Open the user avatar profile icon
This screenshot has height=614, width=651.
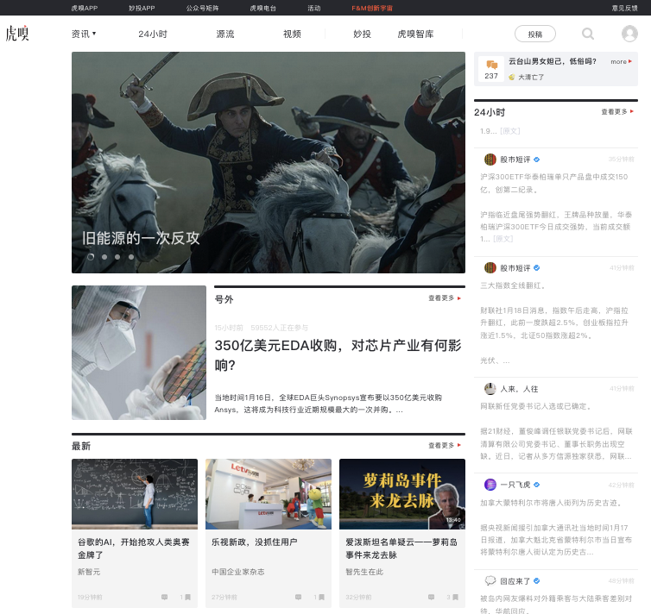tap(629, 34)
